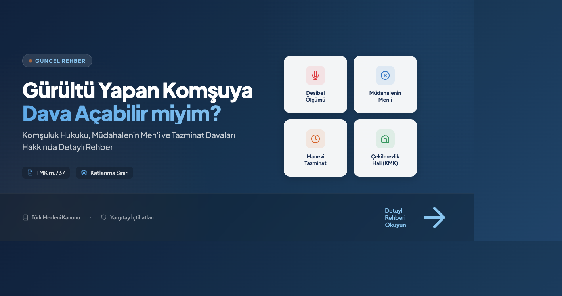Click the Yargıtay İçtihatları text
Viewport: 562px width, 296px height.
132,217
